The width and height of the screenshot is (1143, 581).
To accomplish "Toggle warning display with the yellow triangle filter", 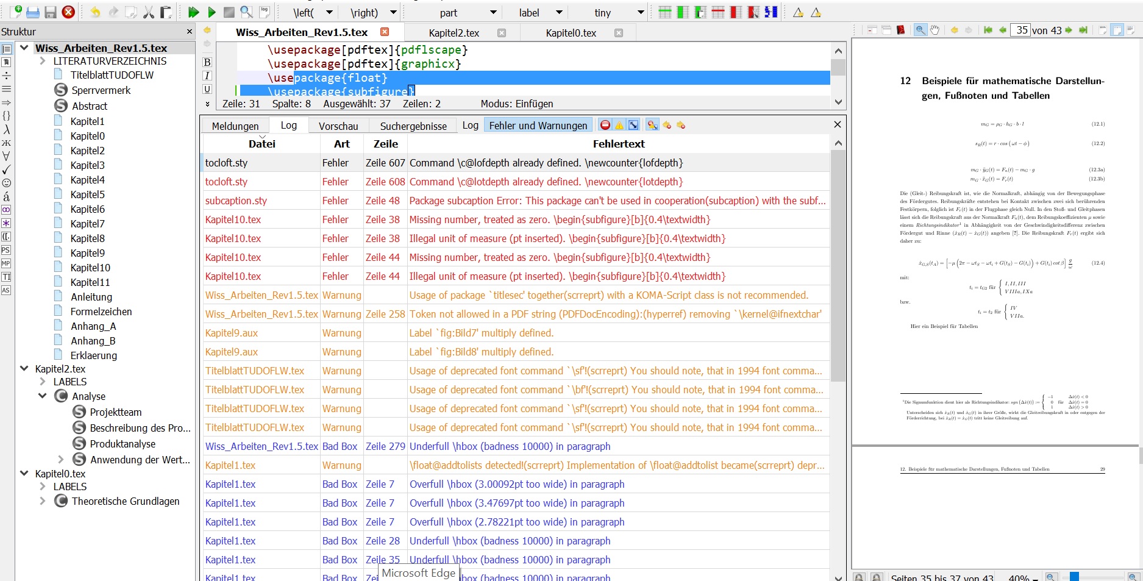I will (619, 125).
